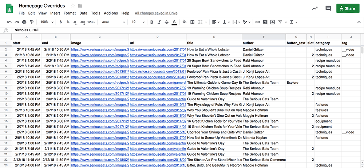Open text wrapping dropdown
The image size is (364, 168).
click(236, 22)
